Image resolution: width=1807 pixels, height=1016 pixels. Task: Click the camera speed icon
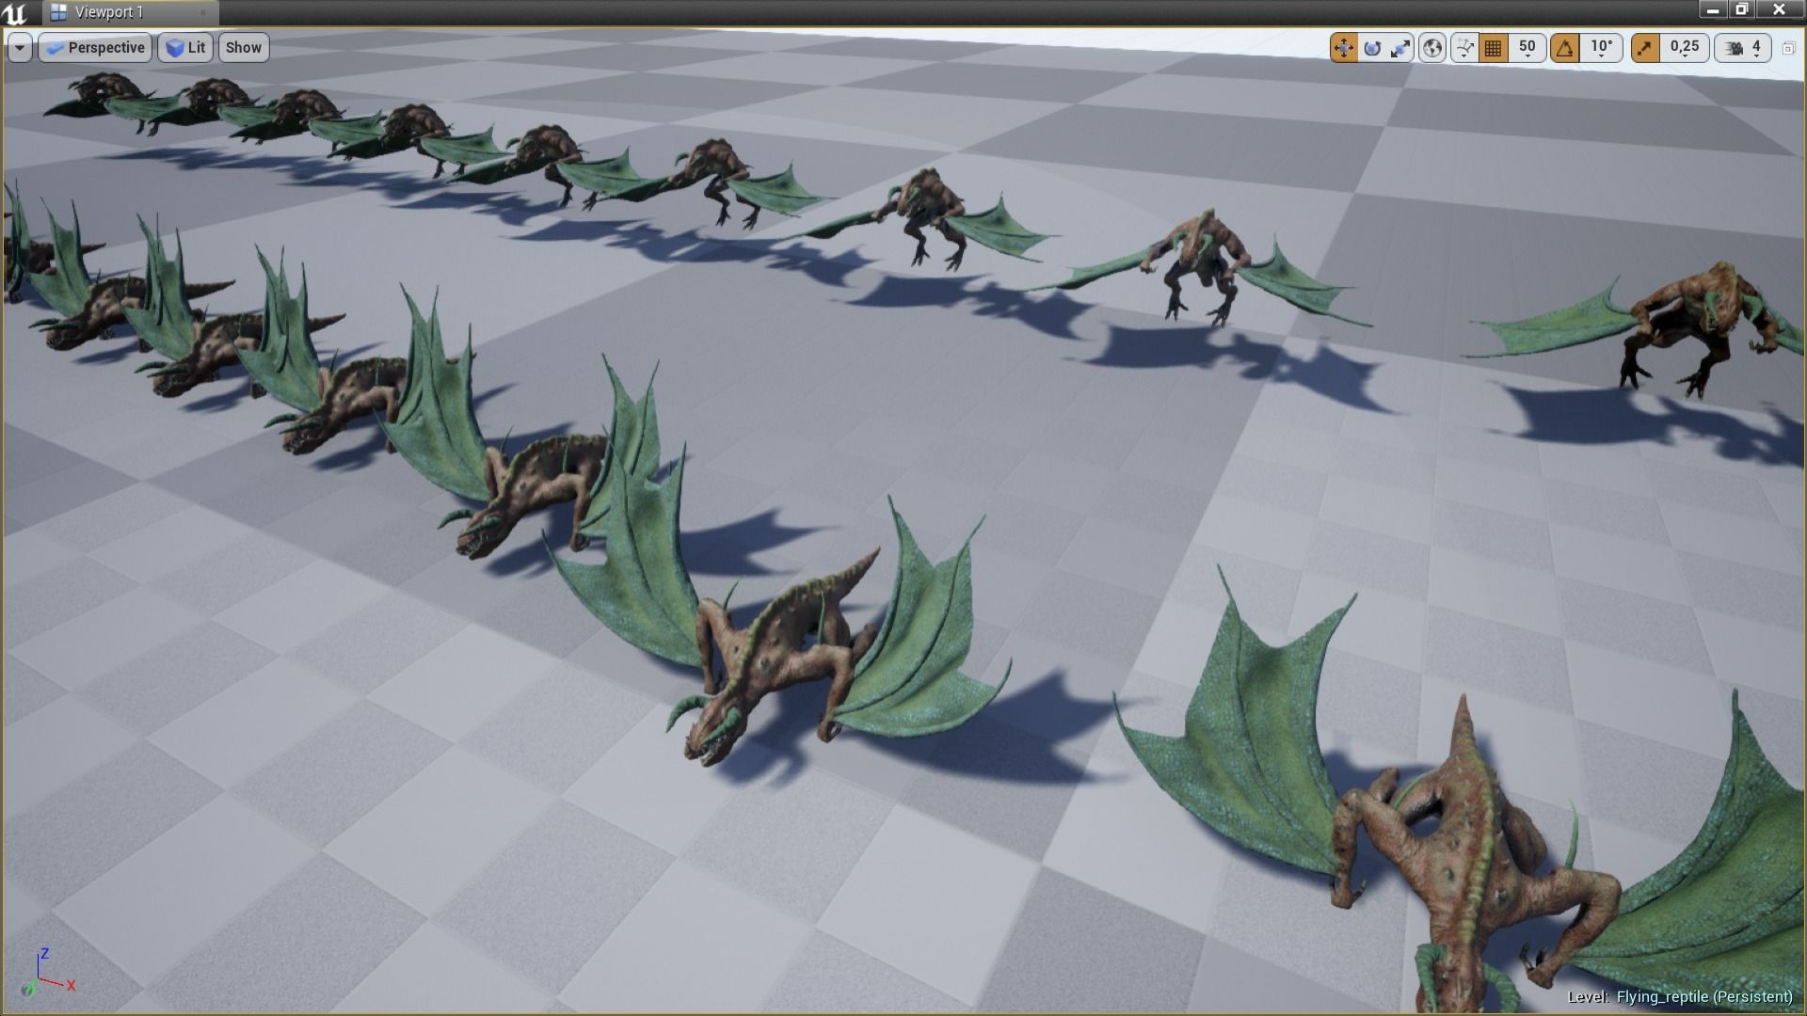click(1732, 48)
